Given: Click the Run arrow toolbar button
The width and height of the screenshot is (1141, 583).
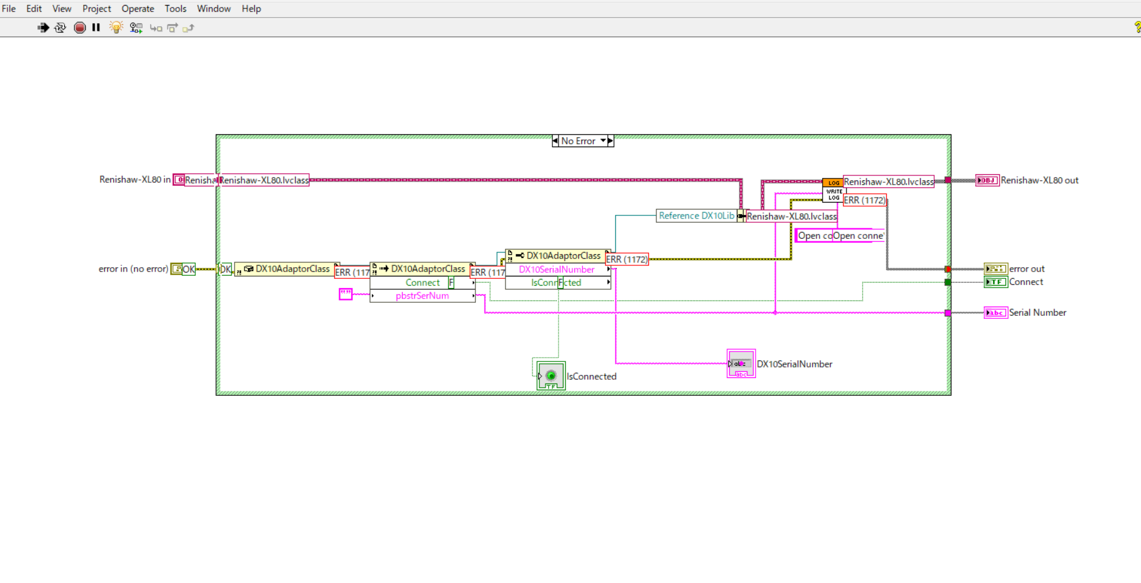Looking at the screenshot, I should tap(43, 28).
